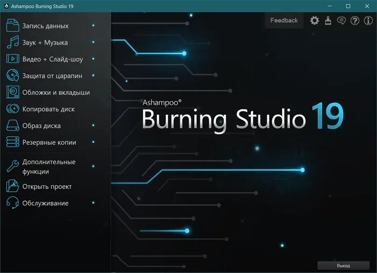This screenshot has height=273, width=377.
Task: Open settings with the gear icon
Action: pos(315,20)
